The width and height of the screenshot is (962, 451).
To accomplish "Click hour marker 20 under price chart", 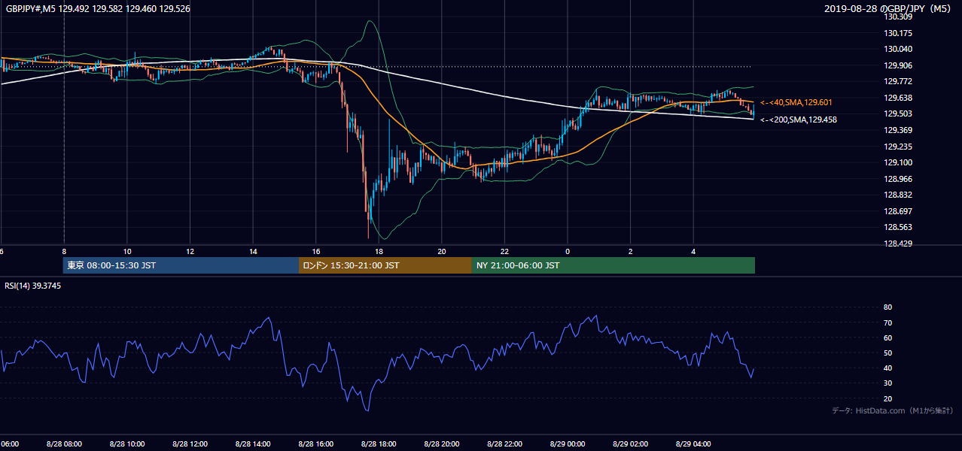I will tap(442, 251).
